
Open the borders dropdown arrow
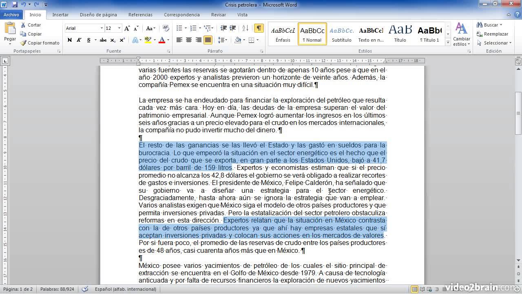pos(257,40)
